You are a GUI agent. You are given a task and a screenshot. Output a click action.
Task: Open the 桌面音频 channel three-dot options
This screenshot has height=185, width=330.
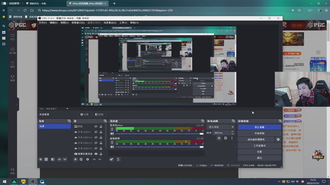tap(112, 142)
